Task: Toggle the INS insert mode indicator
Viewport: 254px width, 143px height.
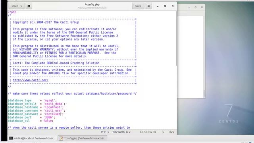Action: (x=171, y=132)
